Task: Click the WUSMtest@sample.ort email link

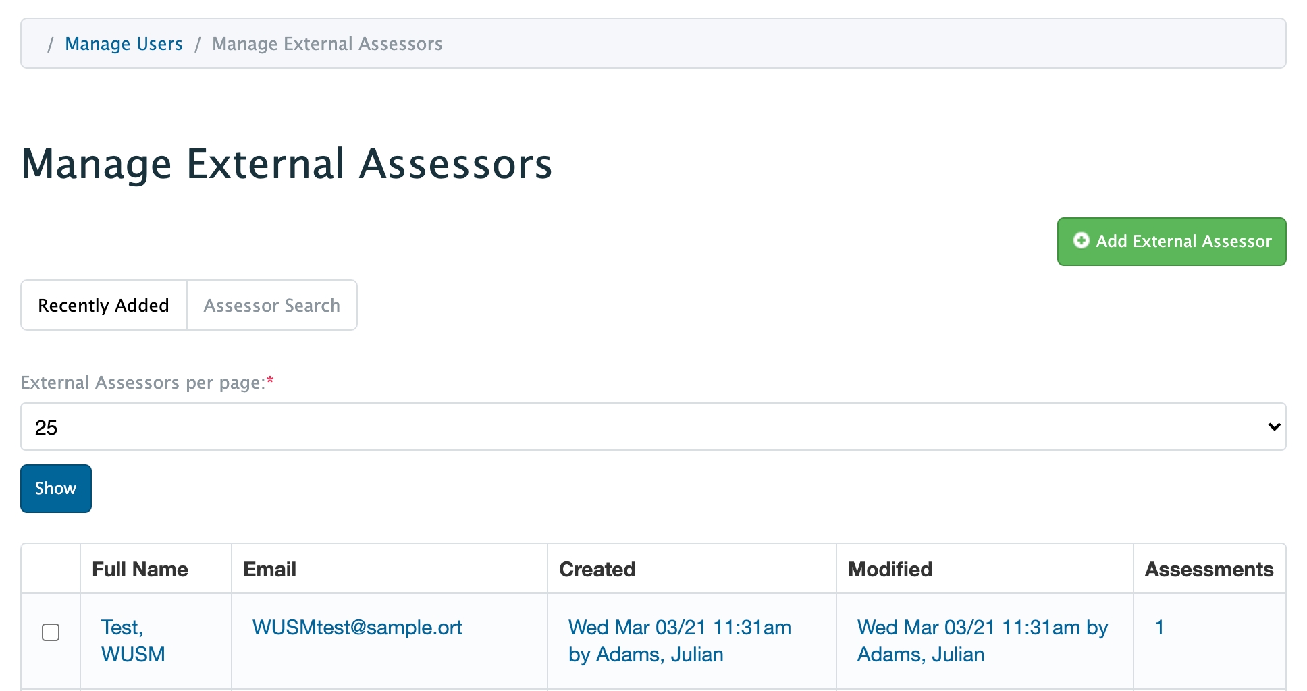Action: point(357,628)
